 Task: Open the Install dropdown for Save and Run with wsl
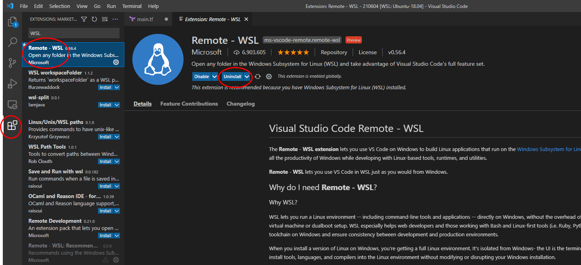point(117,186)
